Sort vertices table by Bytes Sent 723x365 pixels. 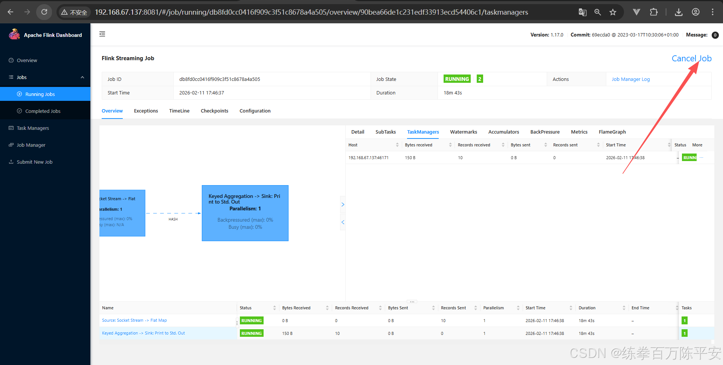433,308
